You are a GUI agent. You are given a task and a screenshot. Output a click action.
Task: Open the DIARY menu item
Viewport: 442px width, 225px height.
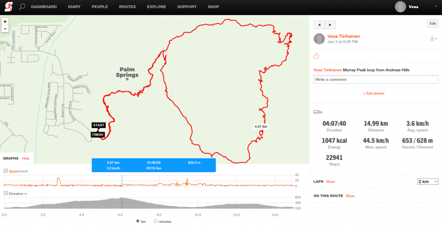[x=74, y=7]
